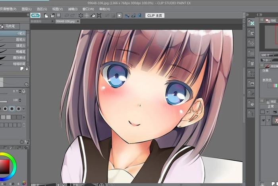
Task: Toggle the Snap to ruler icon
Action: pos(127,15)
